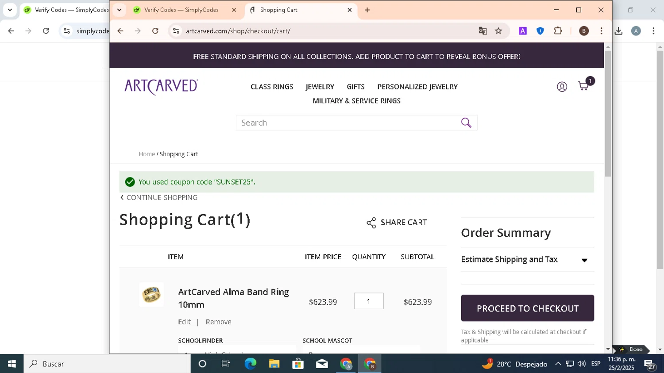
Task: Click Proceed to Checkout button
Action: point(527,308)
